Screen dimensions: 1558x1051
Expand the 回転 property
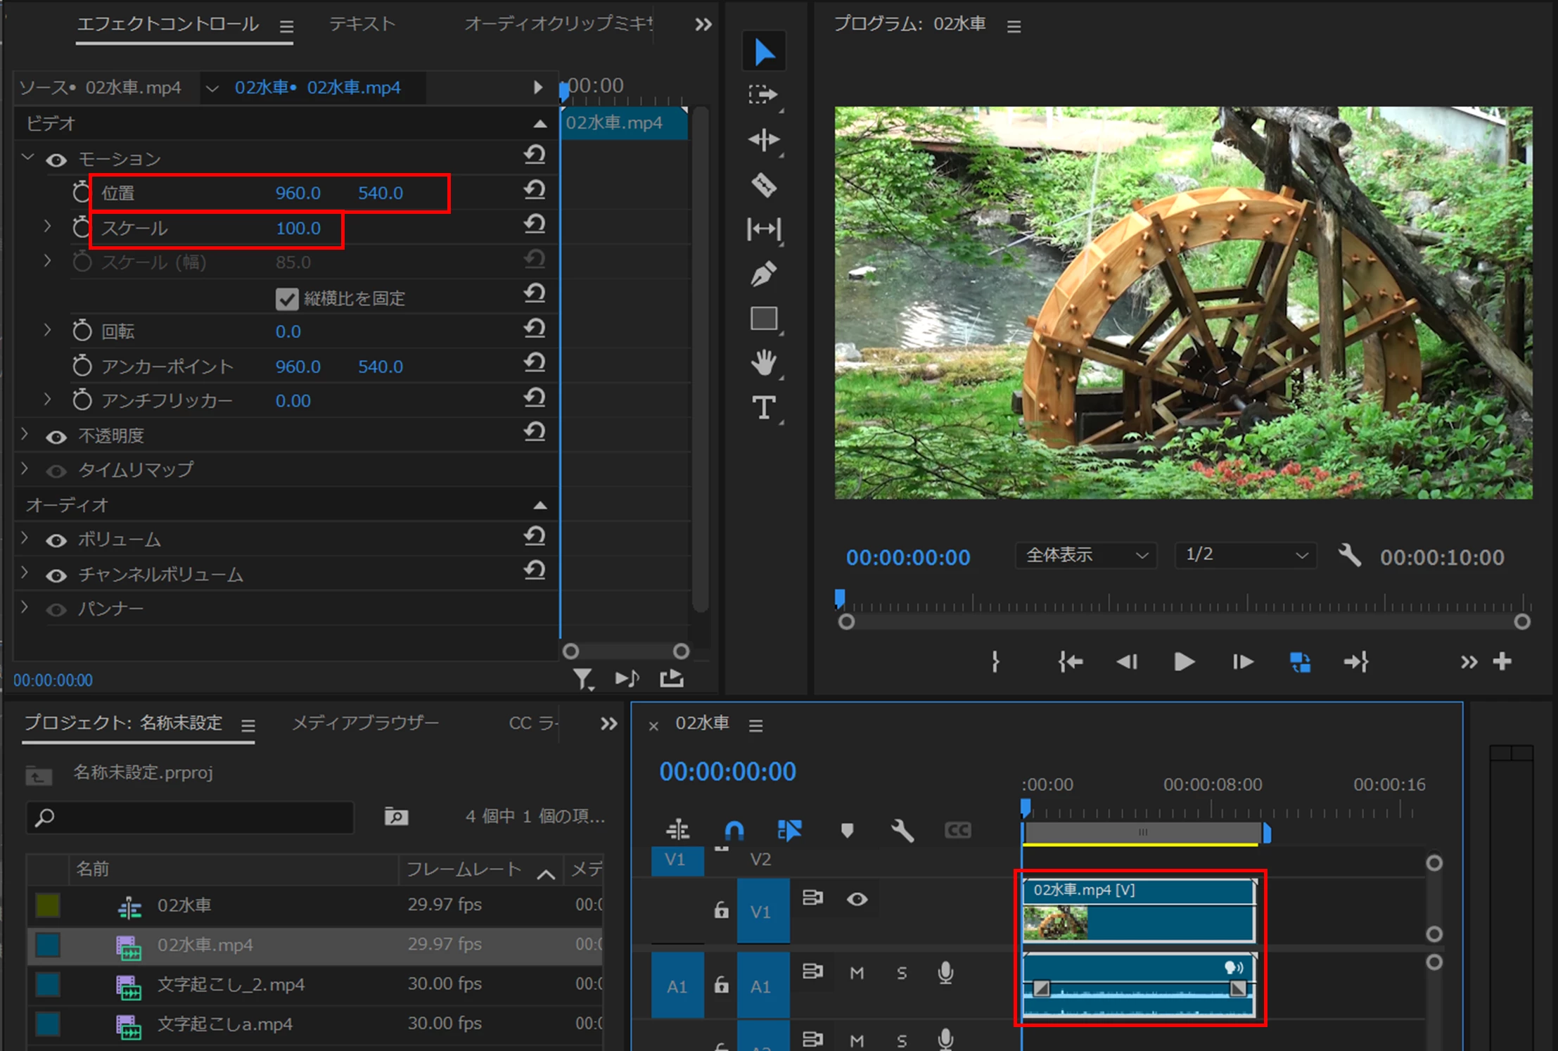click(47, 330)
